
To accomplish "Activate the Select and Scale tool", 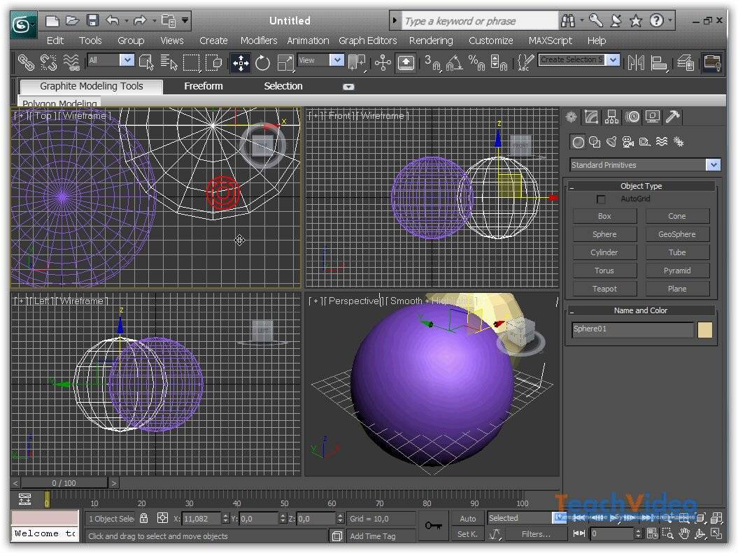I will click(x=285, y=63).
